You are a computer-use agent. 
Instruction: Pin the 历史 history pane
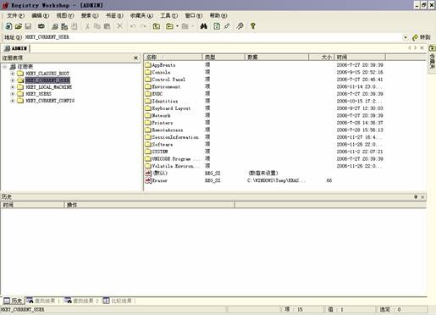[x=416, y=197]
